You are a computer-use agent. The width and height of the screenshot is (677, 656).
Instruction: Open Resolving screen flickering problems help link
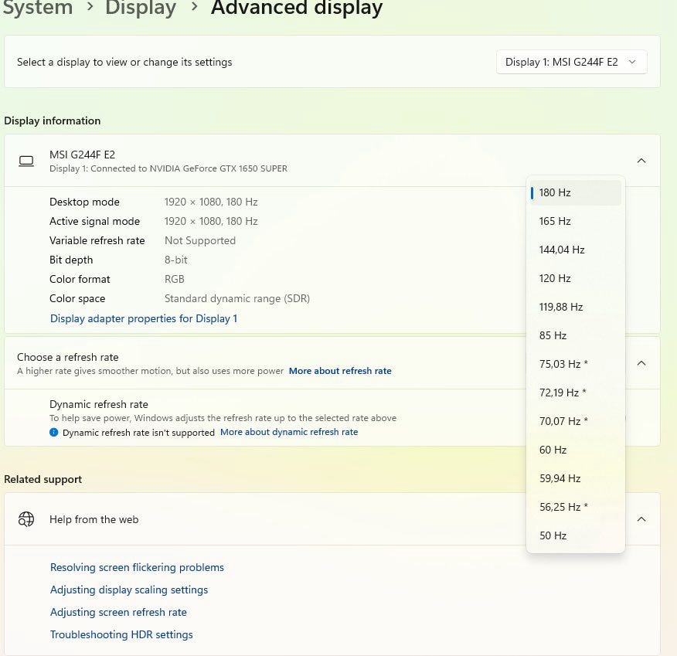[x=137, y=567]
